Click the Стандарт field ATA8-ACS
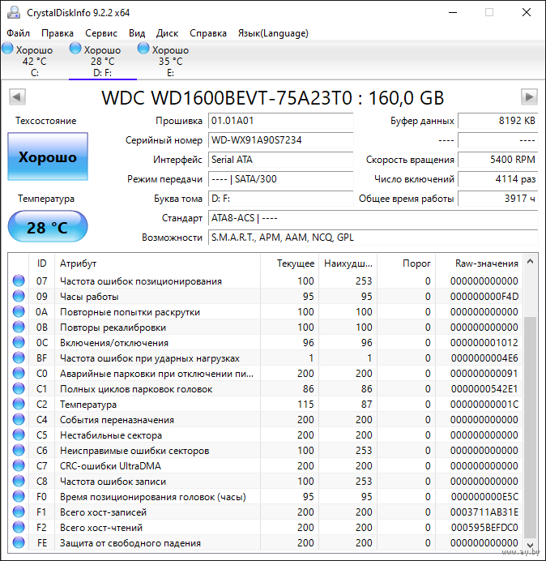546x561 pixels. click(373, 218)
